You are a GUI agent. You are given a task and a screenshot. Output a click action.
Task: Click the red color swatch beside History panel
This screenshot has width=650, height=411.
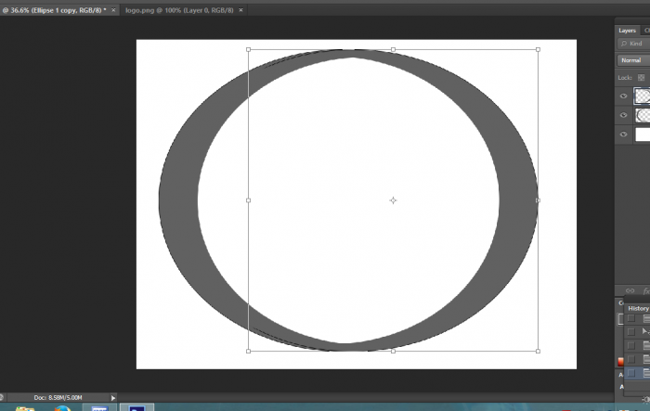pyautogui.click(x=620, y=362)
